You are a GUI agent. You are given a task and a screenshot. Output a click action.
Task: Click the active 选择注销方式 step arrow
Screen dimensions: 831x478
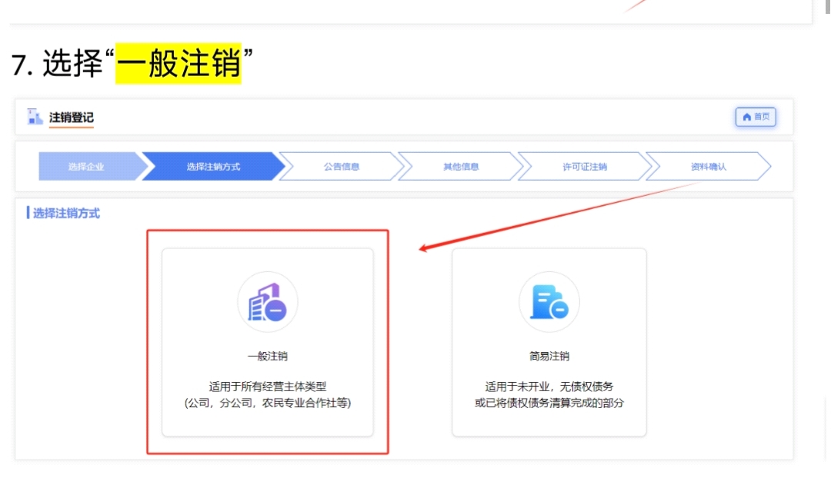tap(212, 166)
